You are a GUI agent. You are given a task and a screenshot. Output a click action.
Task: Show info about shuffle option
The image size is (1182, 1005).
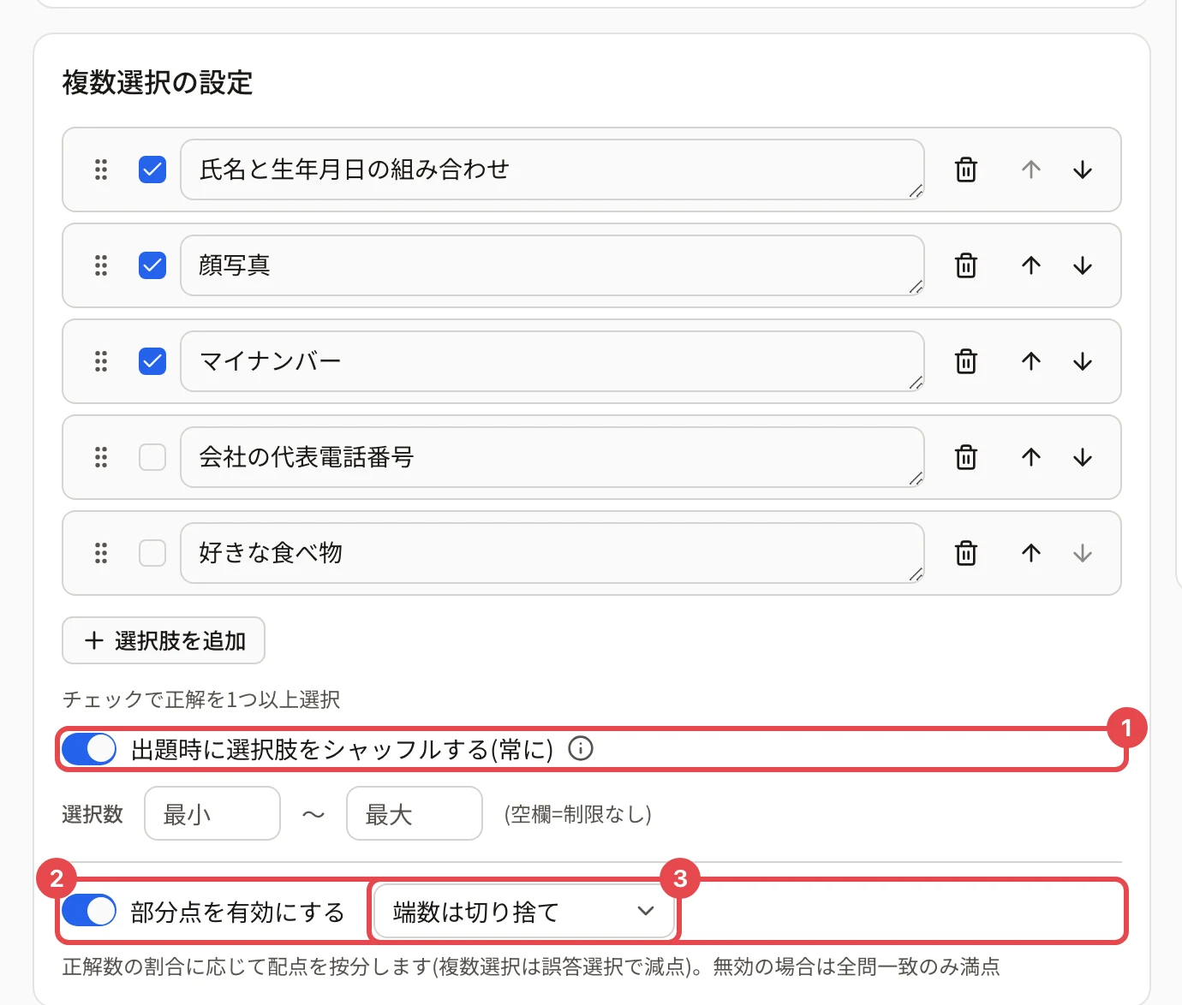pyautogui.click(x=581, y=749)
